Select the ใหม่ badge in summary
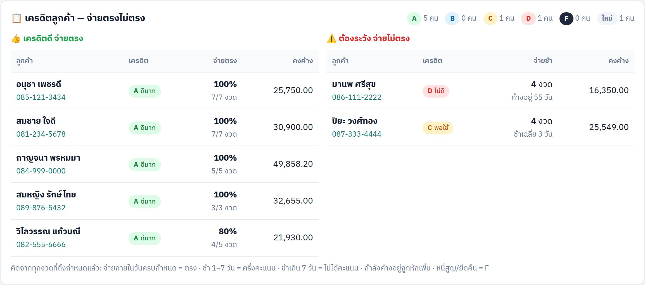The height and width of the screenshot is (285, 645). [607, 18]
